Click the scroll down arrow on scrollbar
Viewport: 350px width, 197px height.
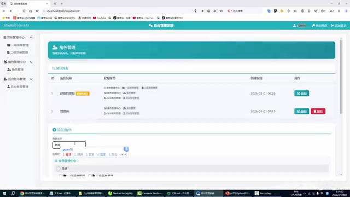[341, 175]
